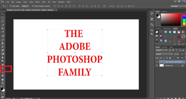Open the History panel icon
186x99 pixels.
click(152, 13)
